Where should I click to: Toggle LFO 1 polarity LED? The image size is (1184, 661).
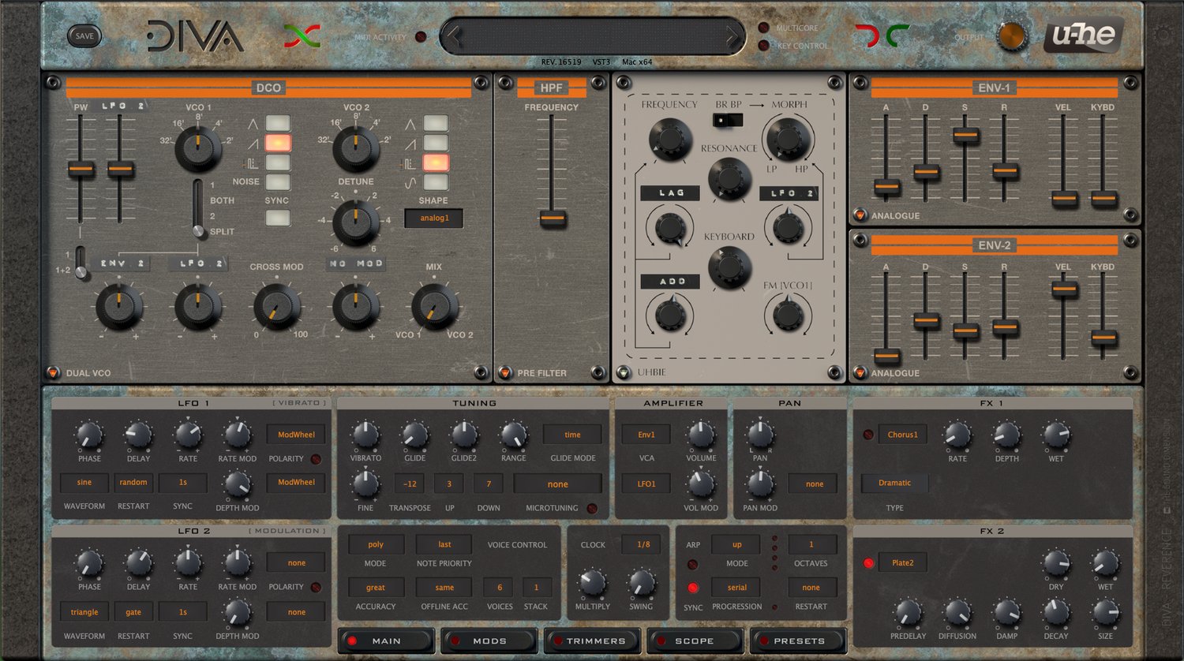[316, 459]
